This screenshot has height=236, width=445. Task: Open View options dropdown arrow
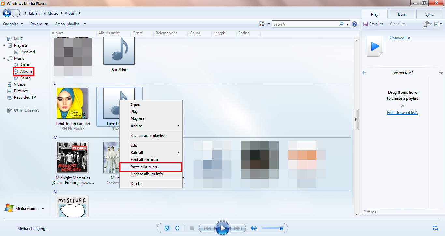click(269, 24)
